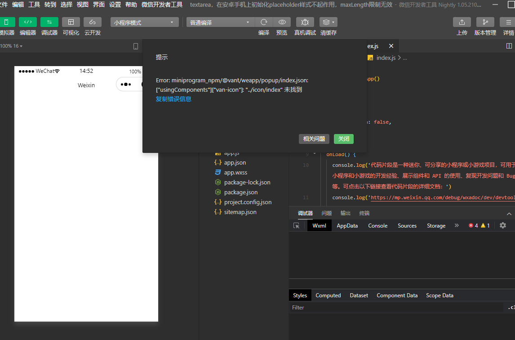
Task: Click the compile refresh icon
Action: (264, 22)
